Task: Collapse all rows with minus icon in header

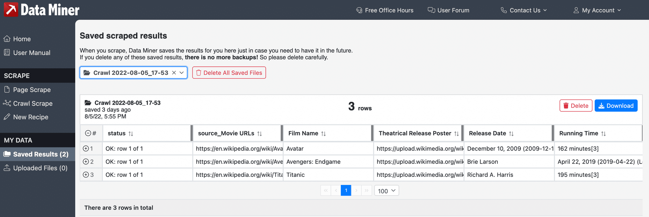Action: [x=88, y=133]
